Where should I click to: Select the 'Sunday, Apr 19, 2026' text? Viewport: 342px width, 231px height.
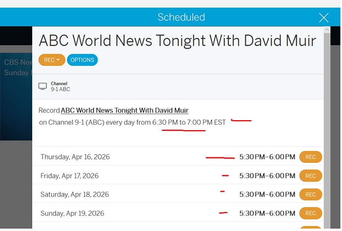pos(72,213)
